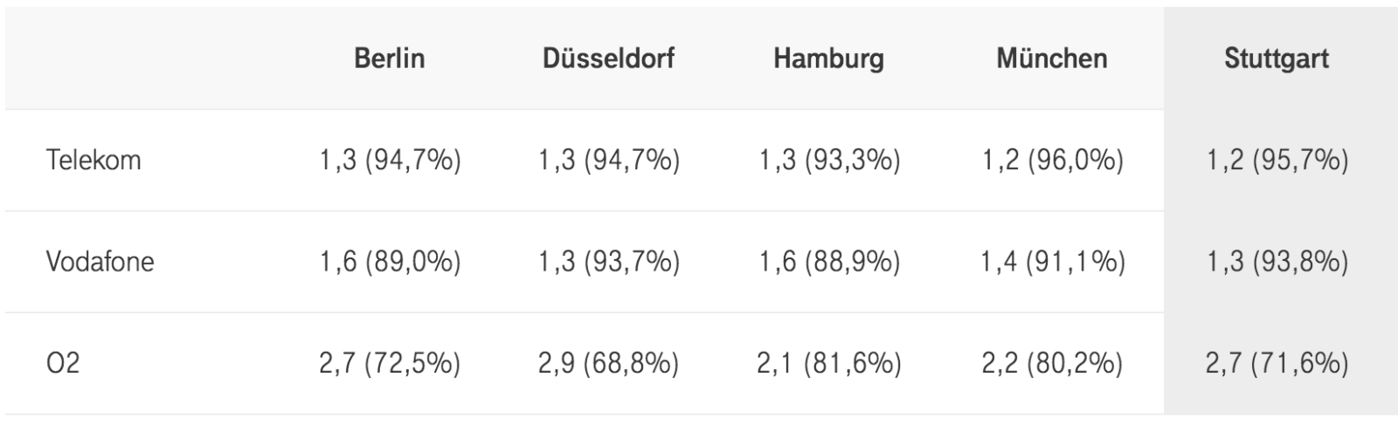The height and width of the screenshot is (432, 1398).
Task: Click Vodafone's Berlin value 1,6 (89,0%)
Action: tap(390, 262)
